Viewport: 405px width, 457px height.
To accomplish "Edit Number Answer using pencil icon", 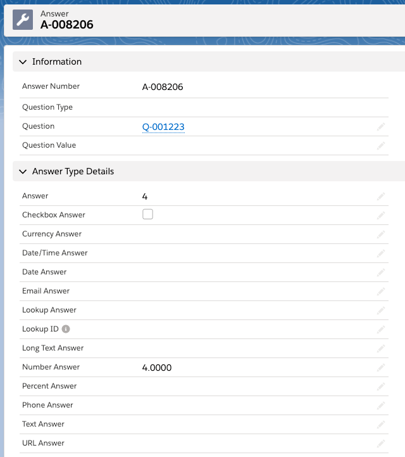I will (x=381, y=368).
